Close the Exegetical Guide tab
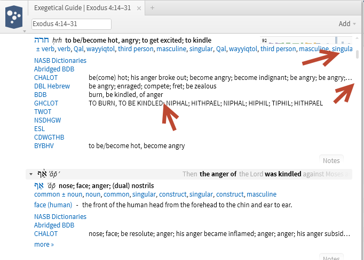Image resolution: width=364 pixels, height=260 pixels. click(139, 9)
